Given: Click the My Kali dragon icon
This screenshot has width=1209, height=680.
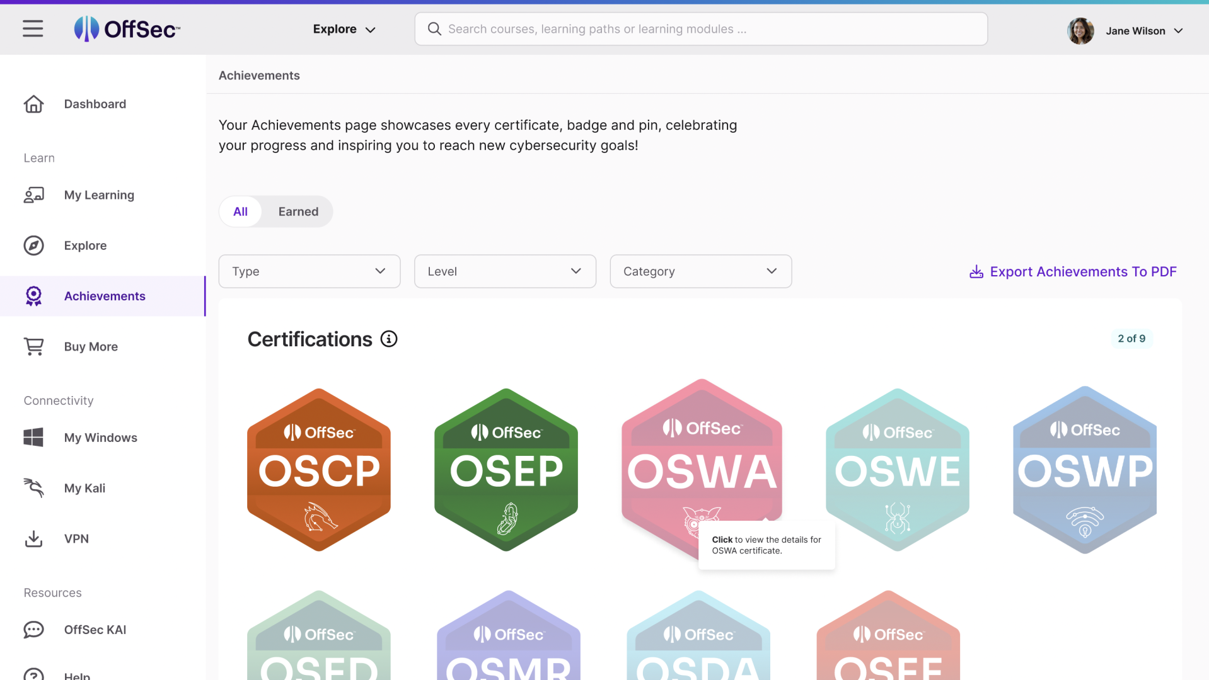Looking at the screenshot, I should (x=33, y=488).
